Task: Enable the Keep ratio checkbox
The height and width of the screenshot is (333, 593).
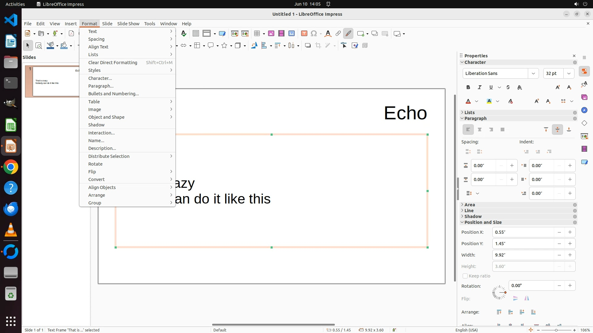Action: (x=465, y=276)
